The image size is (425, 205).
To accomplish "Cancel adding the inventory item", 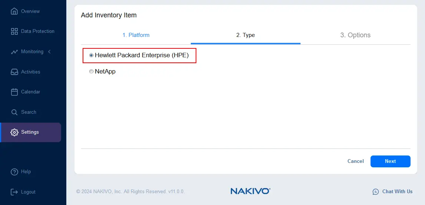I will tap(356, 161).
